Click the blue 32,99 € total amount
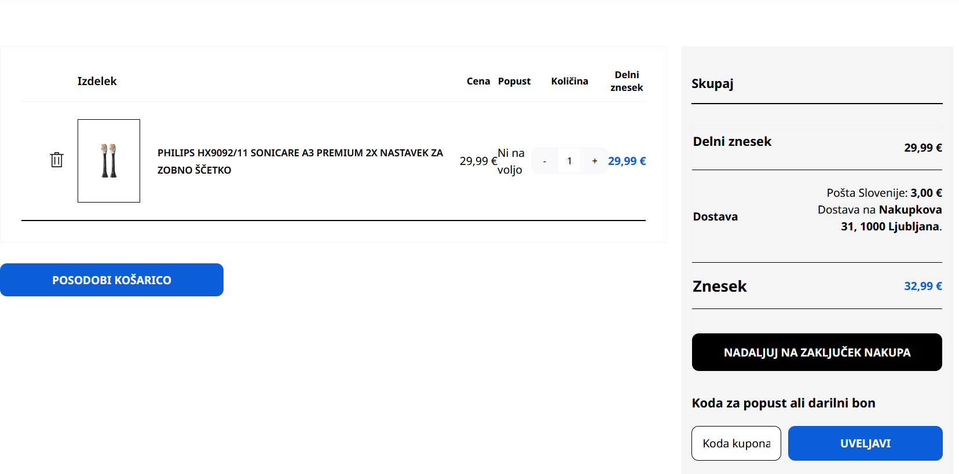The height and width of the screenshot is (474, 959). point(923,286)
